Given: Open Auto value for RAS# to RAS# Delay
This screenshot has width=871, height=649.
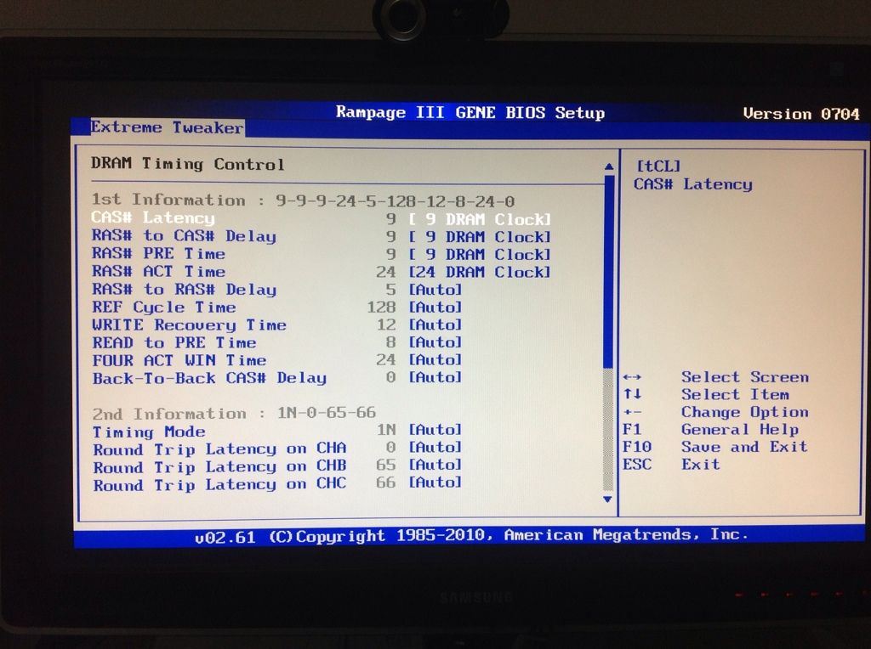Looking at the screenshot, I should [x=435, y=290].
